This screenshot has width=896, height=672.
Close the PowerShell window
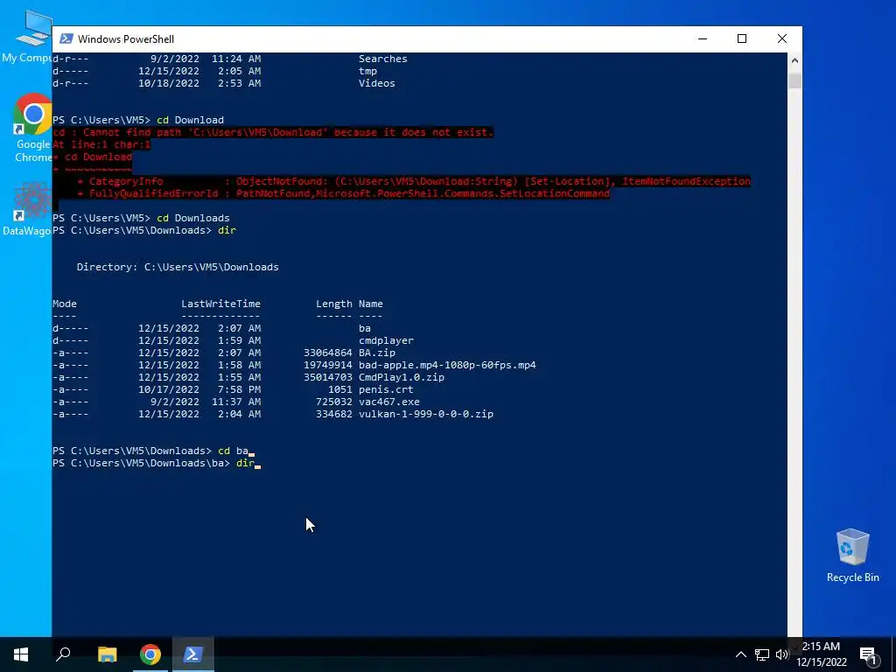click(x=782, y=38)
